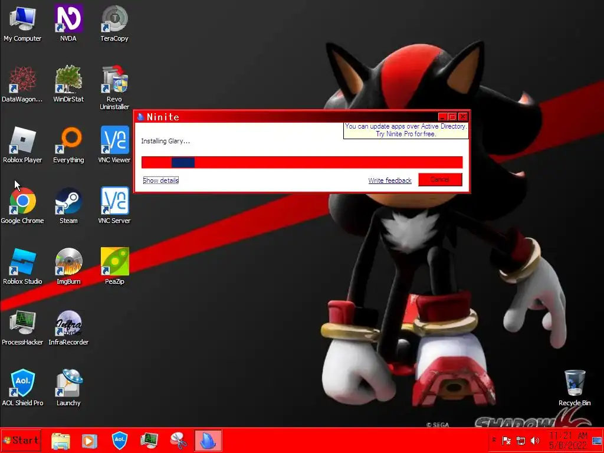The image size is (604, 453).
Task: Minimize the Ninite window
Action: [x=442, y=117]
